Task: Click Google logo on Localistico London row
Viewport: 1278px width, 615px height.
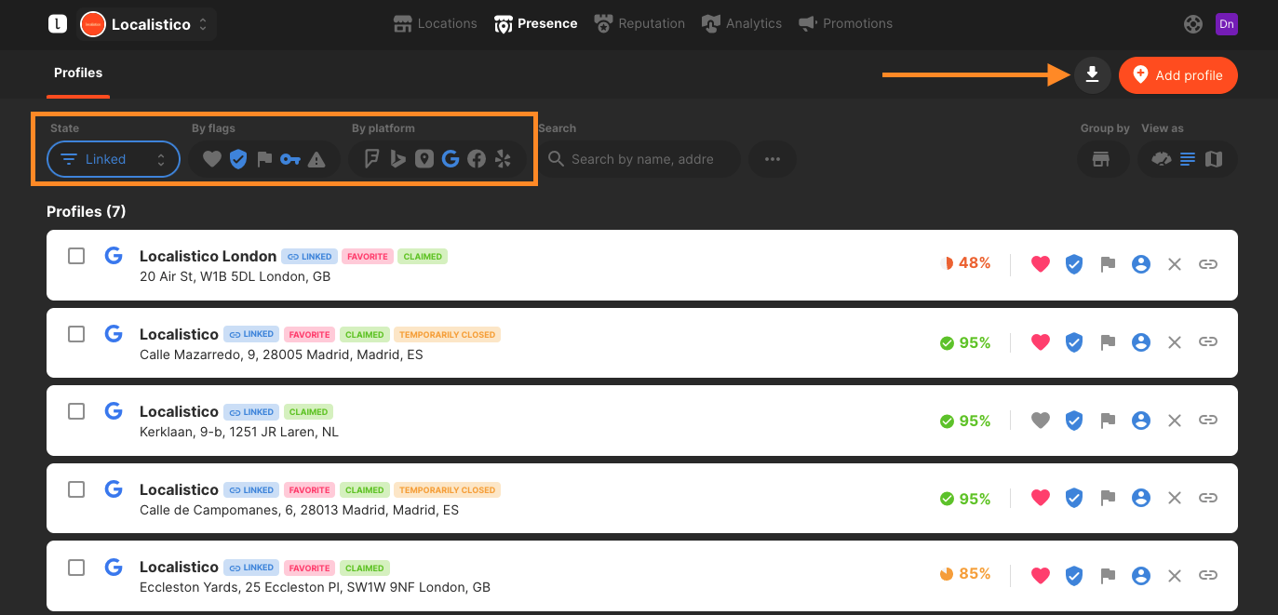Action: (x=114, y=255)
